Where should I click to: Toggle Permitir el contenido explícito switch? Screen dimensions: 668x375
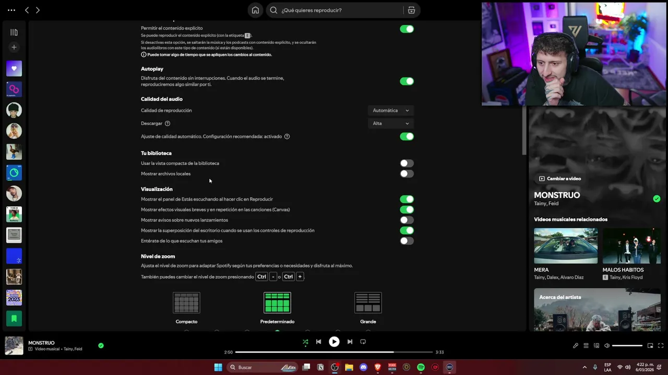[x=407, y=29]
